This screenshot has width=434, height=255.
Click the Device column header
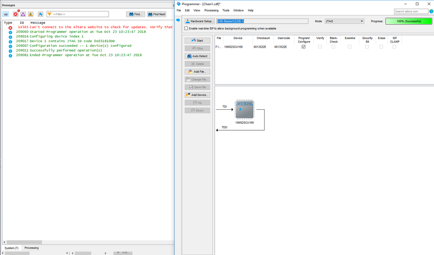(x=238, y=38)
